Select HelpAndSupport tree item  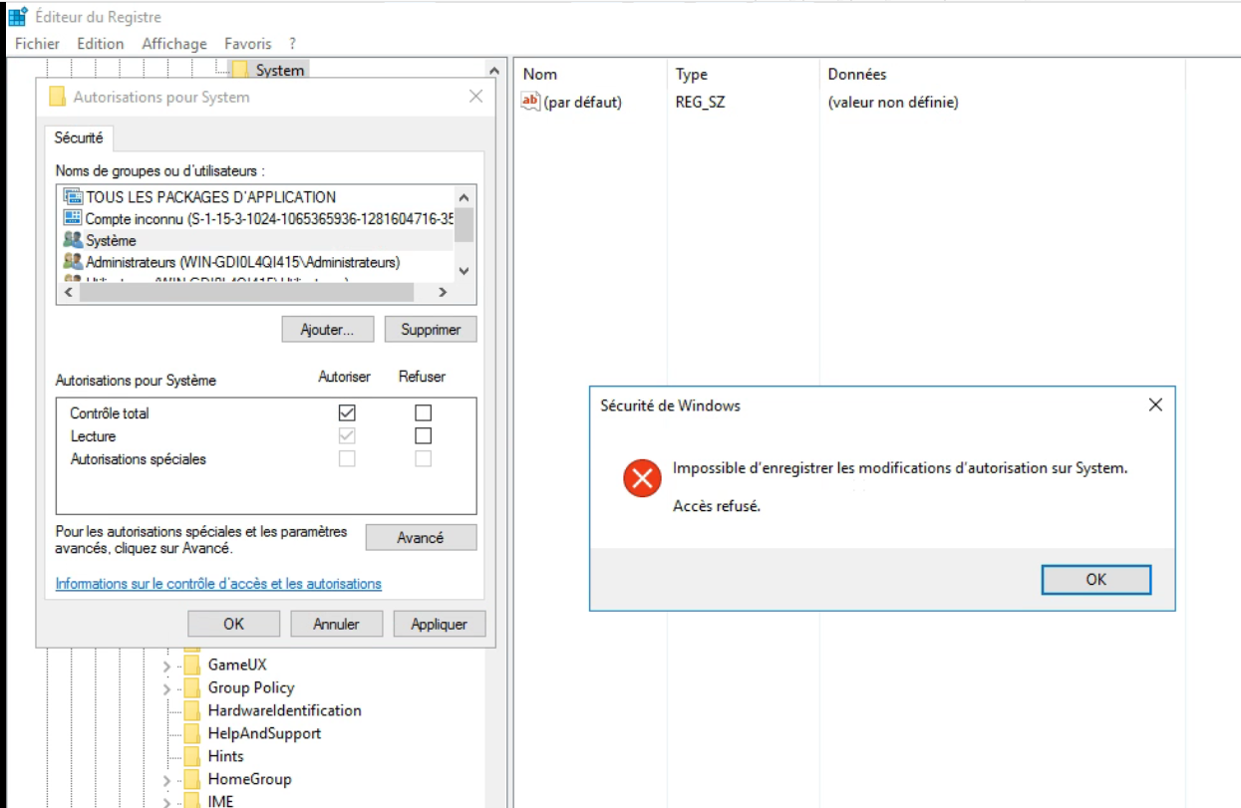(x=264, y=733)
